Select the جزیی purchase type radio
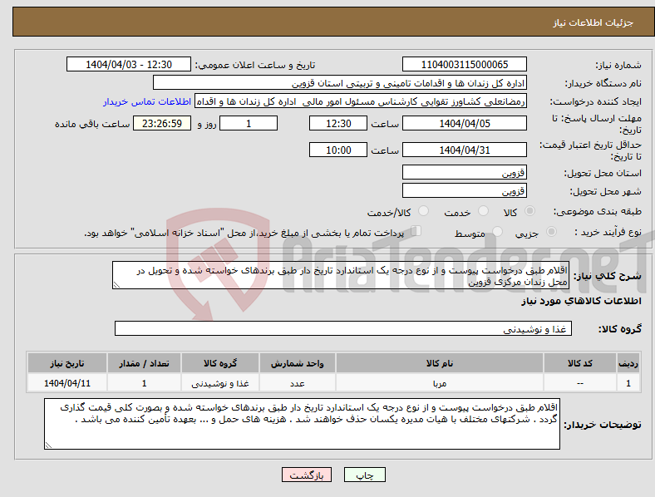Viewport: 655px width, 497px height. [551, 231]
